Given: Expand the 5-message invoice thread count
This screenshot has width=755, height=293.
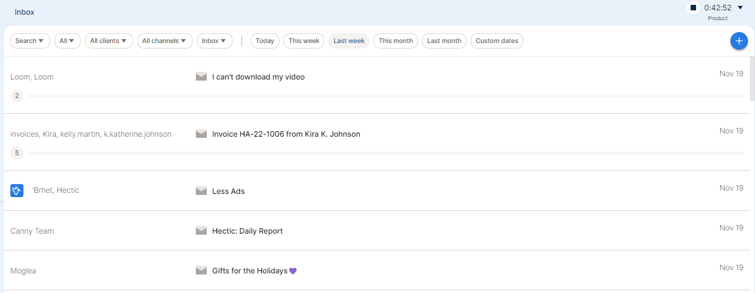Looking at the screenshot, I should point(17,153).
